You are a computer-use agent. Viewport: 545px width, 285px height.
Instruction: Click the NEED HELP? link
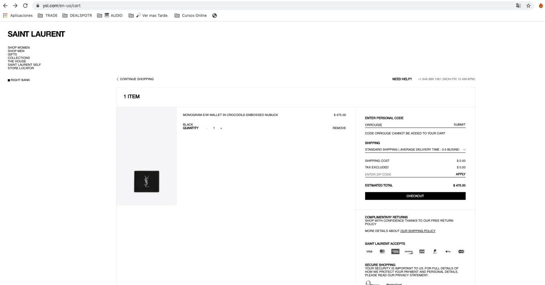click(x=402, y=79)
